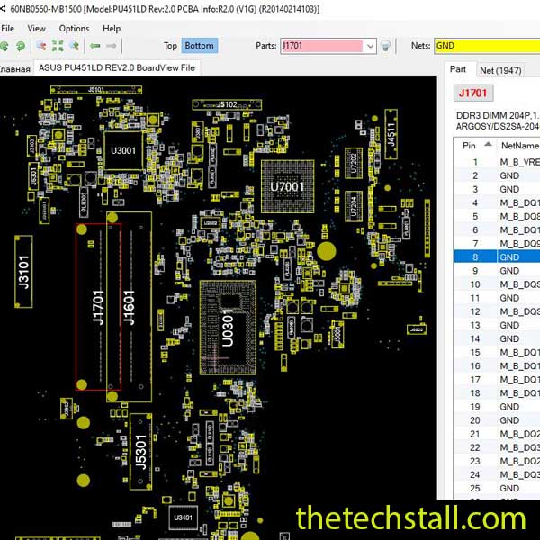Viewport: 540px width, 540px height.
Task: Click the zoom out magnifier icon
Action: (41, 46)
